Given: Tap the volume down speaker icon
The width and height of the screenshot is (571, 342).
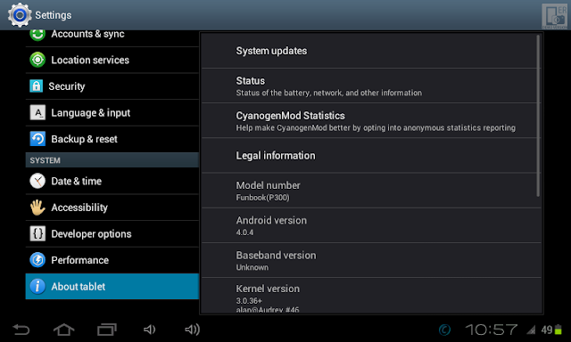Looking at the screenshot, I should [x=149, y=330].
